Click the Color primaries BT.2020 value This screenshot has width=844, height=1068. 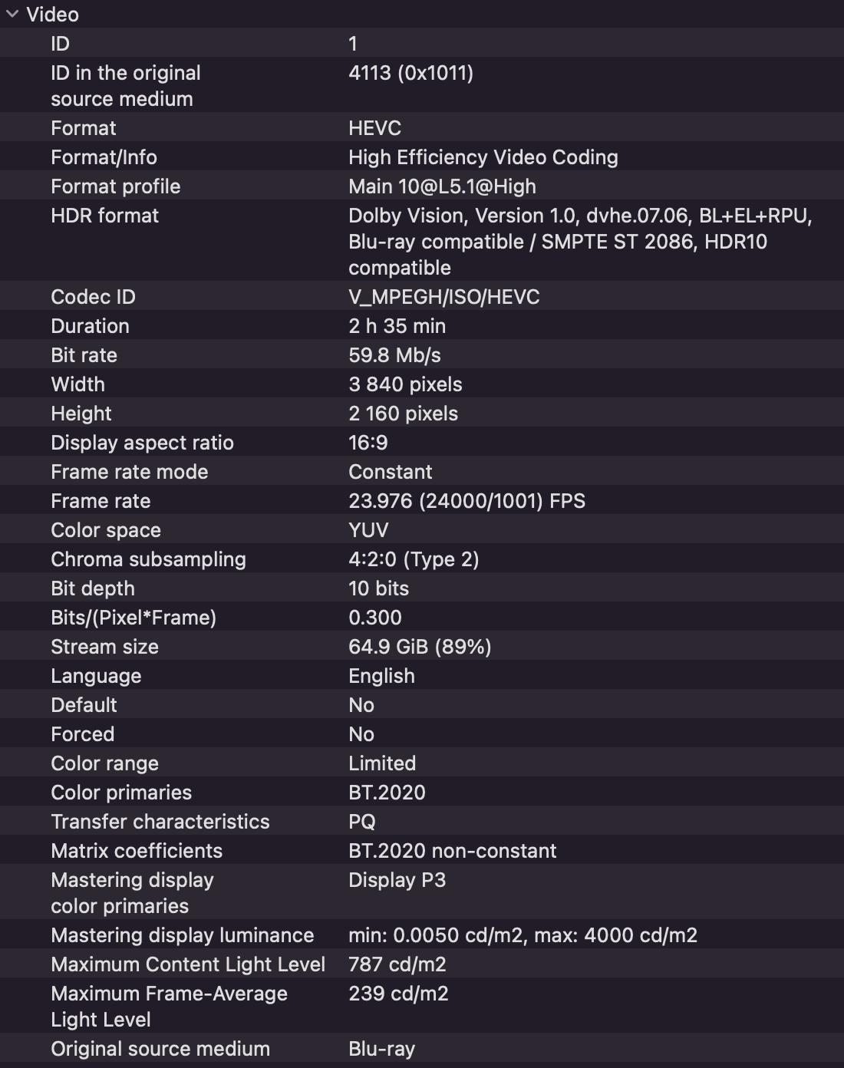pos(387,792)
